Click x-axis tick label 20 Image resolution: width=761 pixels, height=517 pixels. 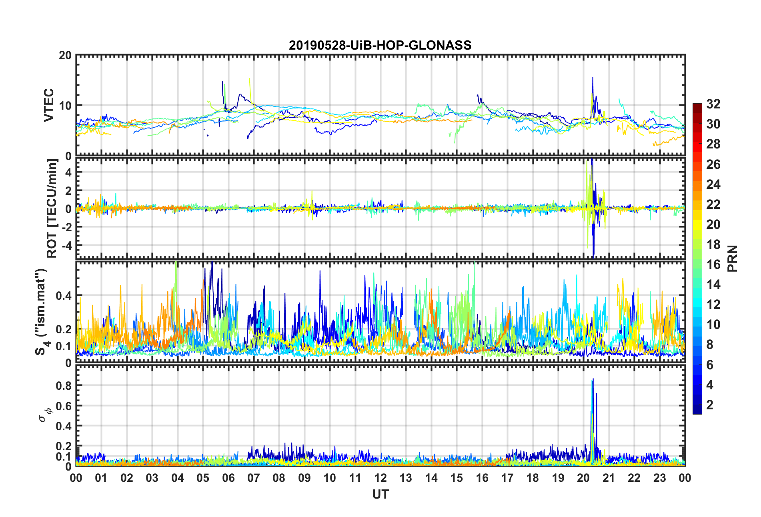coord(583,478)
